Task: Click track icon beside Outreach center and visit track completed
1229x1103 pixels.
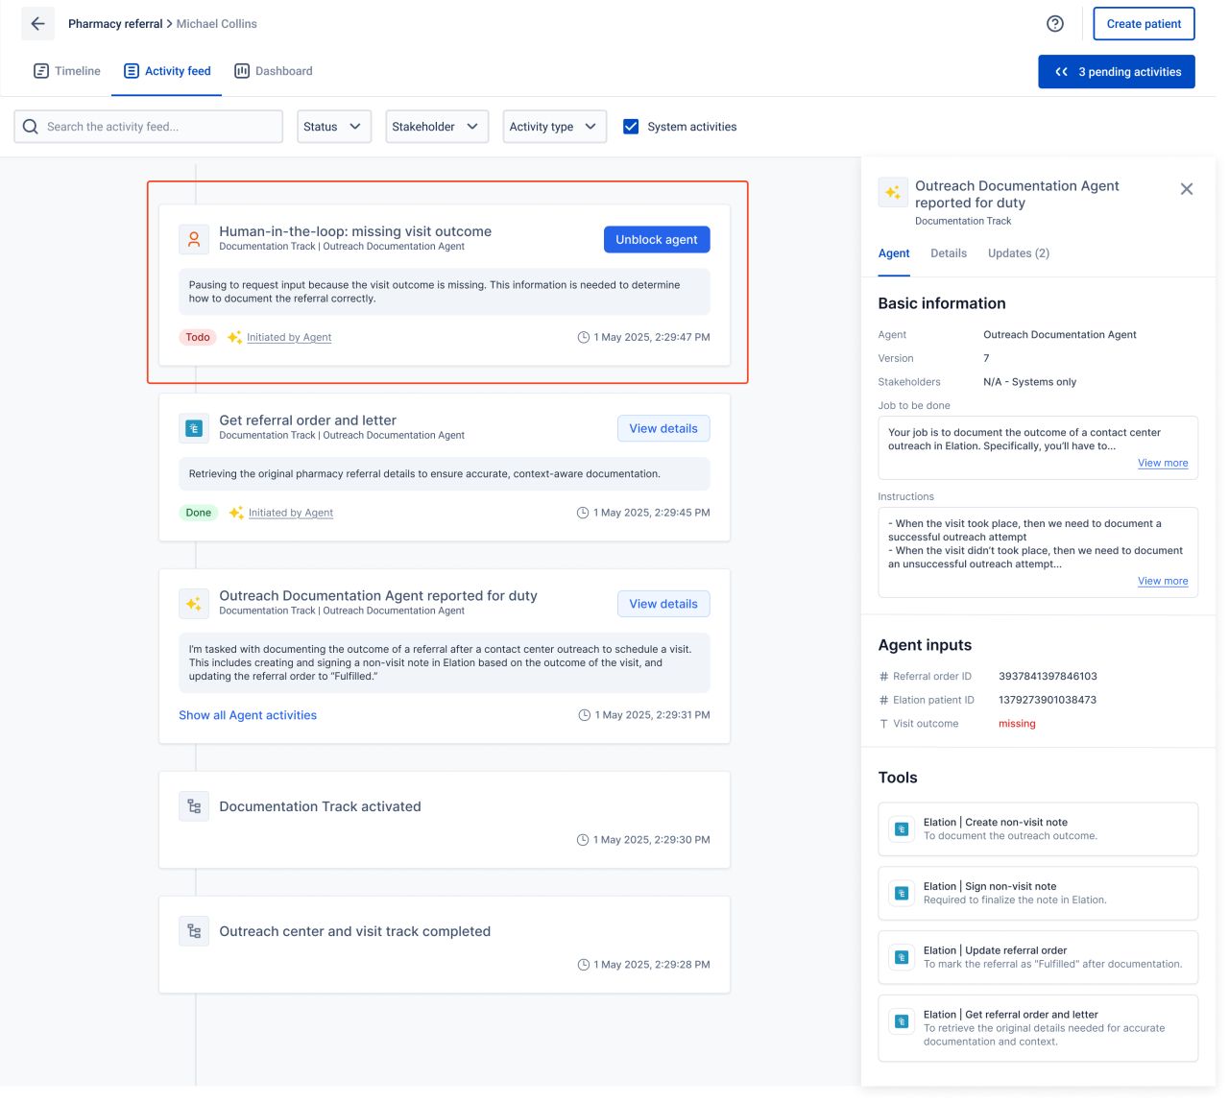Action: [194, 931]
